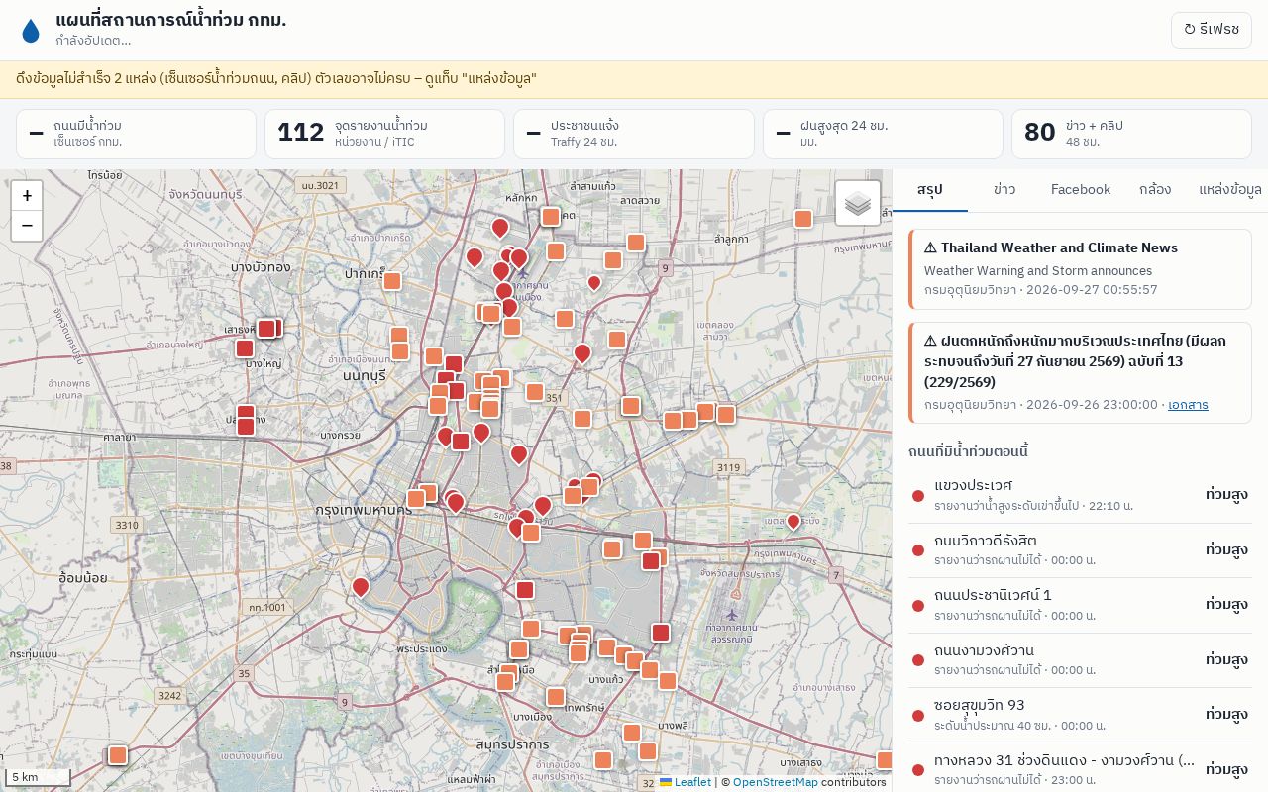
Task: Zoom out the map with minus button
Action: point(27,226)
